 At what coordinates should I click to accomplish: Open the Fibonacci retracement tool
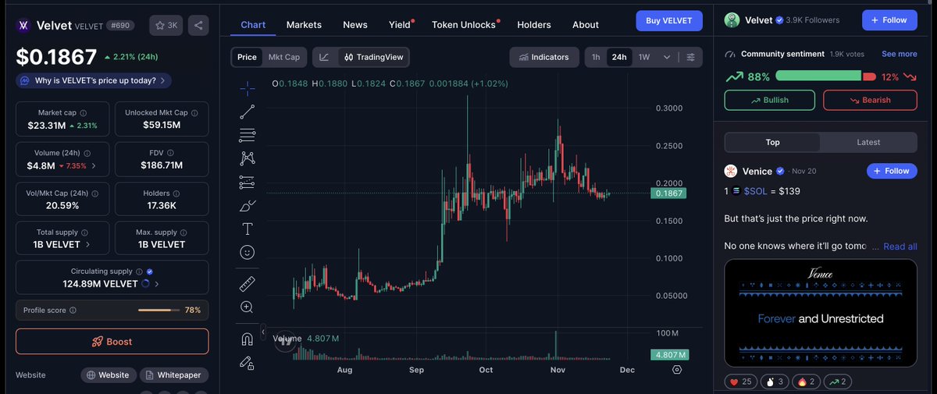click(x=247, y=135)
